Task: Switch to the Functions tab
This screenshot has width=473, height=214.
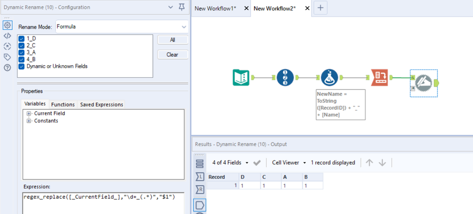Action: 63,105
